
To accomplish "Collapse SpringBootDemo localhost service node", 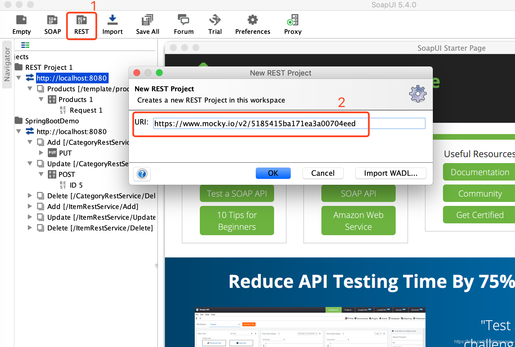I will pyautogui.click(x=19, y=131).
